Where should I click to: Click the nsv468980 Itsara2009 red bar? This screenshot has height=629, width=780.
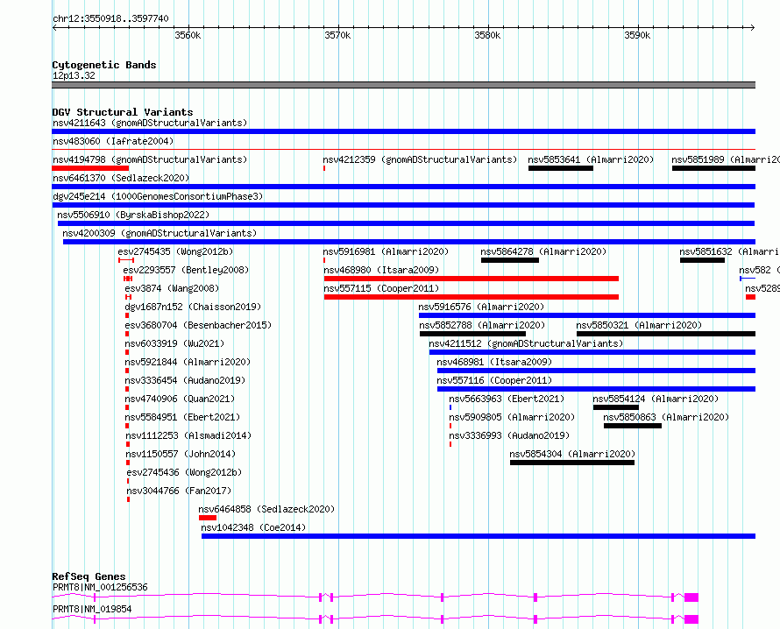pyautogui.click(x=472, y=279)
